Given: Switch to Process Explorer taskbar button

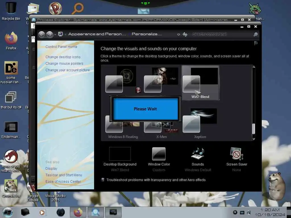Looking at the screenshot, I should [x=95, y=212].
